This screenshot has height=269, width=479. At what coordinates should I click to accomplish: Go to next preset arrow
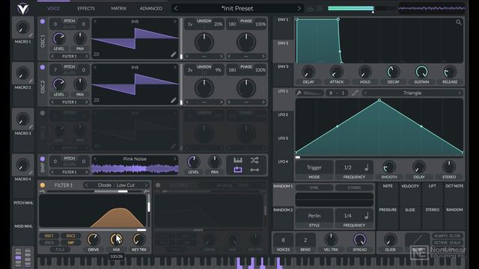click(x=299, y=8)
